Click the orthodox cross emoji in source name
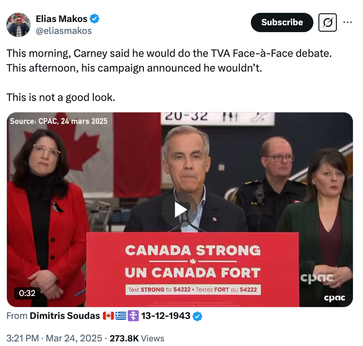The width and height of the screenshot is (363, 346). [133, 316]
